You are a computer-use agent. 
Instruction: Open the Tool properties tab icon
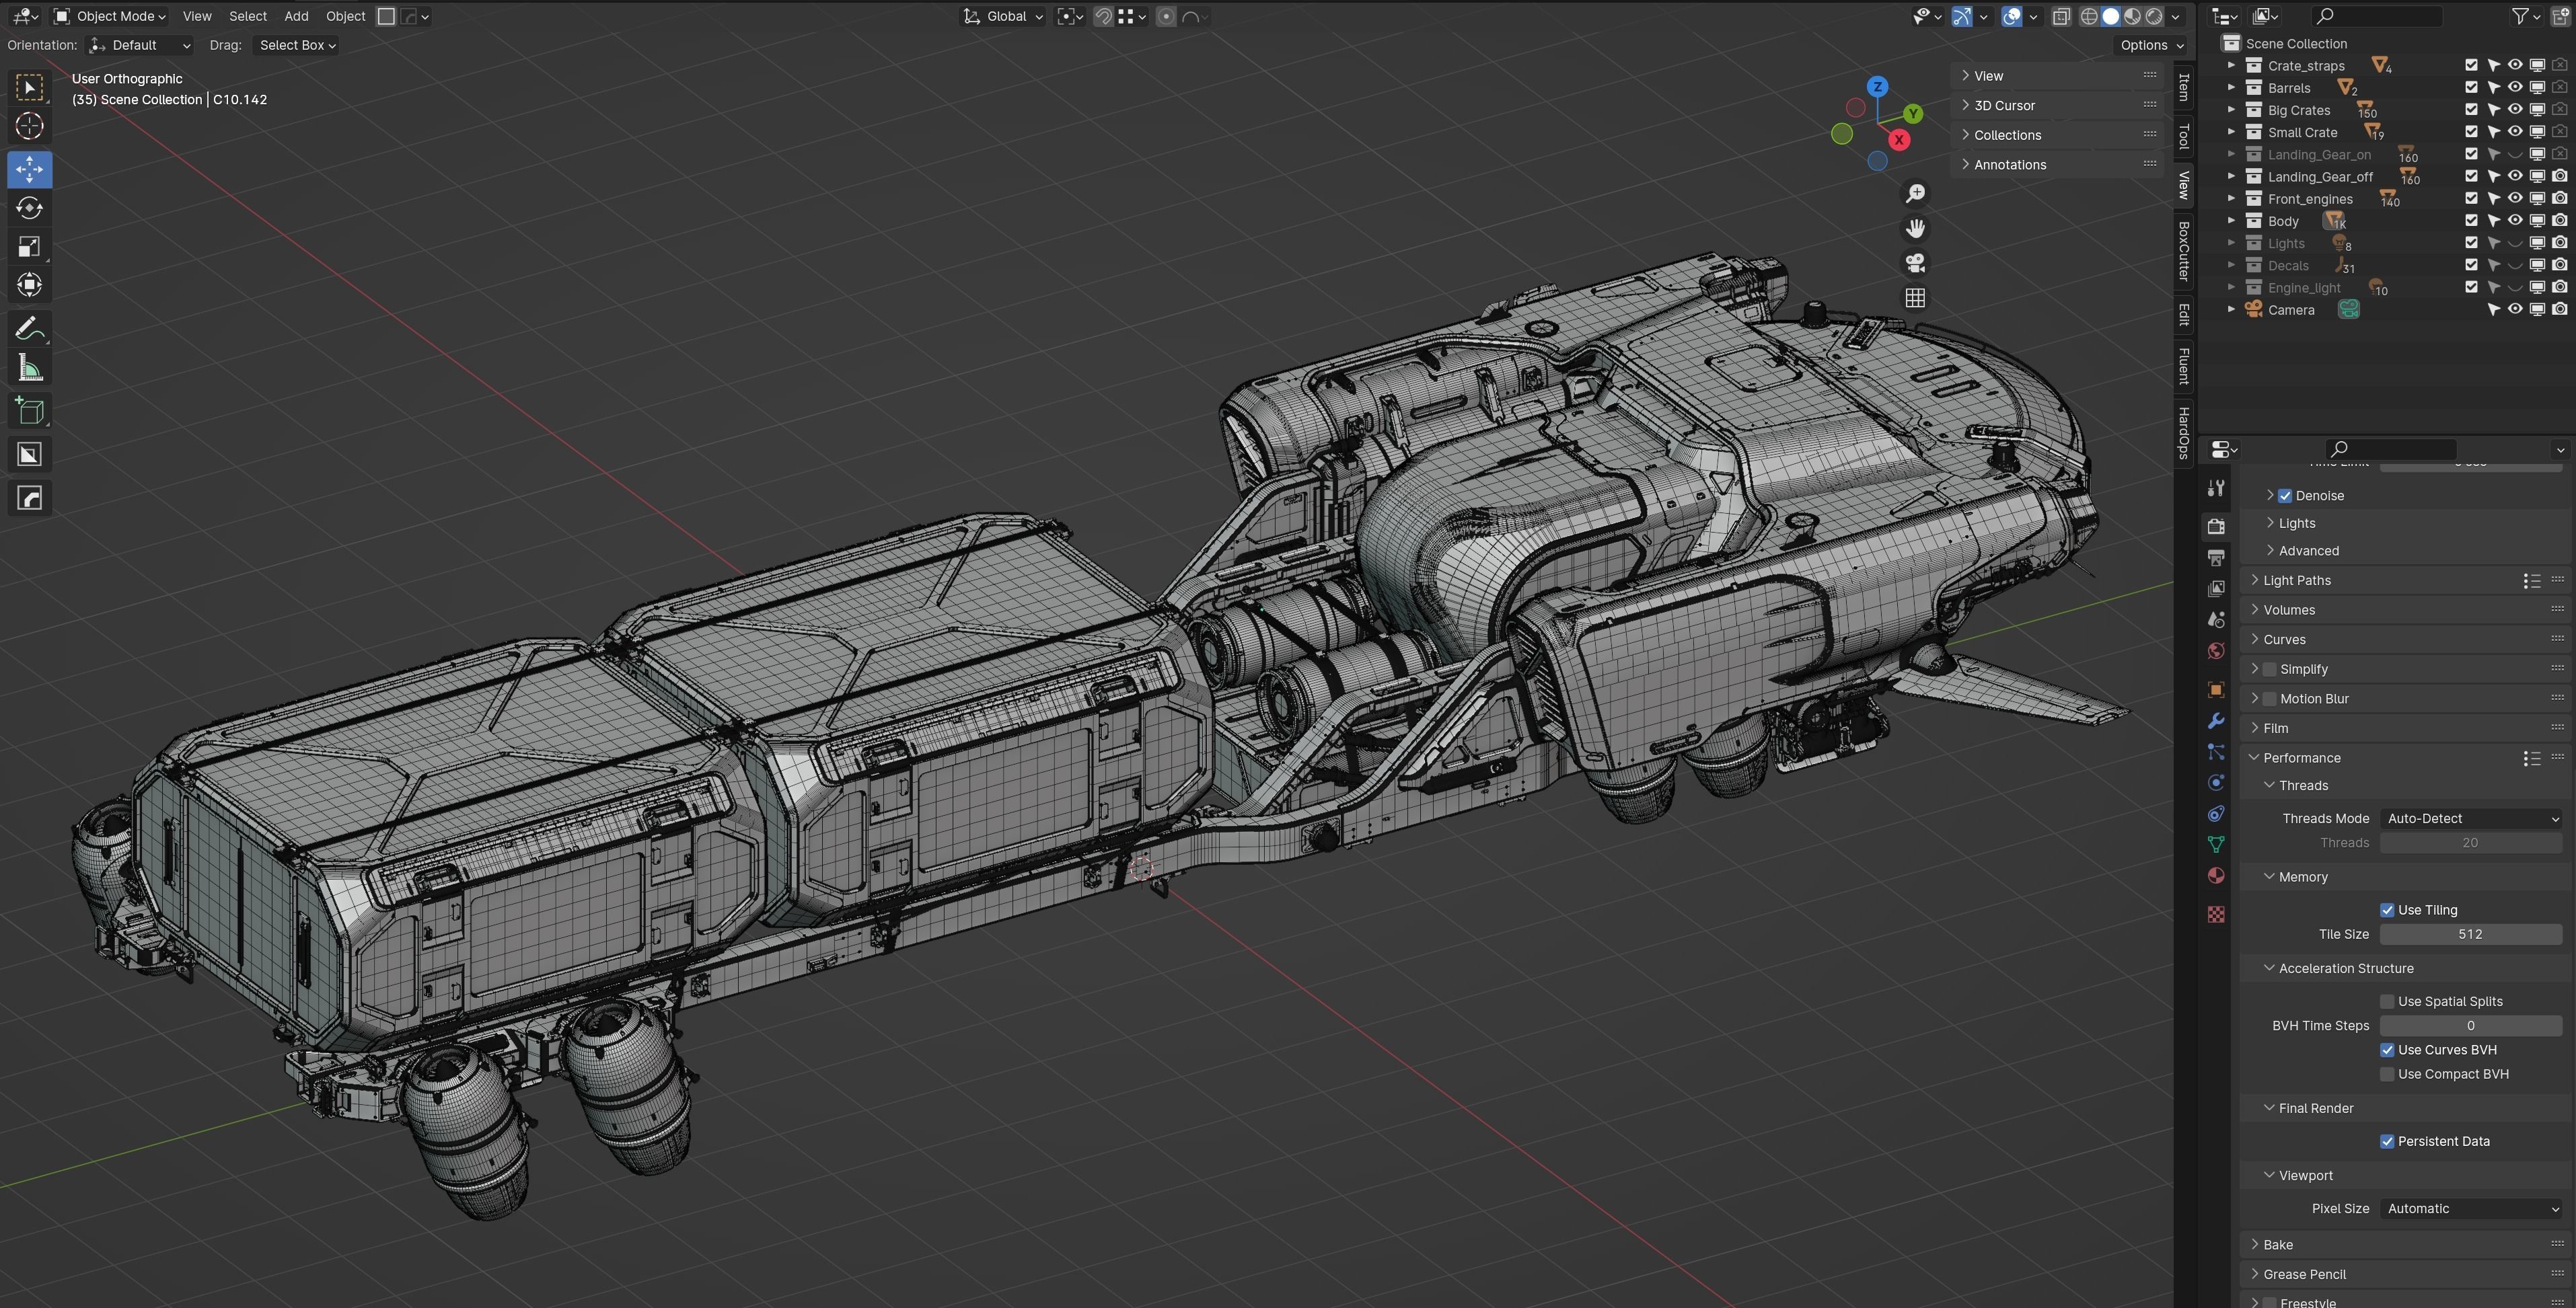click(x=2216, y=488)
